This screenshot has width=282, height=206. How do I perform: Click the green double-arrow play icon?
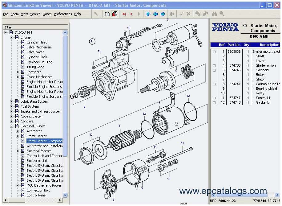click(172, 14)
